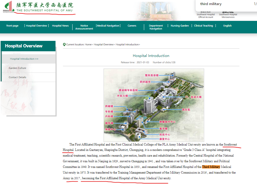Open Contact Details sidebar item
The image size is (257, 184).
click(29, 77)
